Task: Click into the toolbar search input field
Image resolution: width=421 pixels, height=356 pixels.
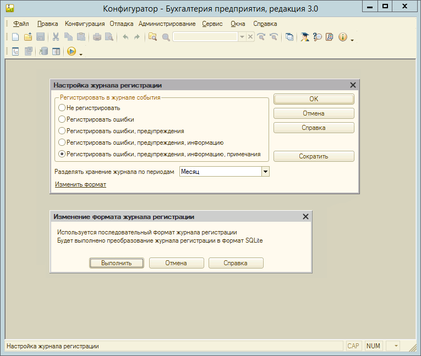Action: pyautogui.click(x=205, y=36)
